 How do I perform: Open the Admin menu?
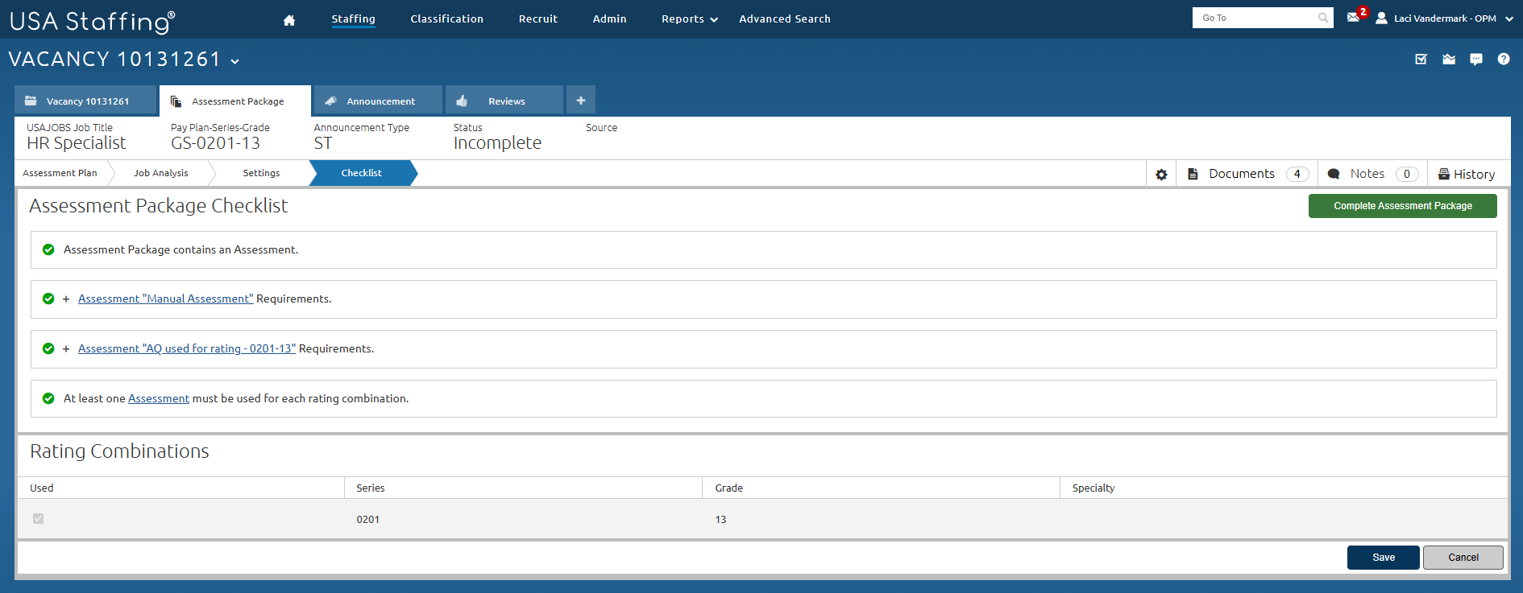click(x=609, y=19)
